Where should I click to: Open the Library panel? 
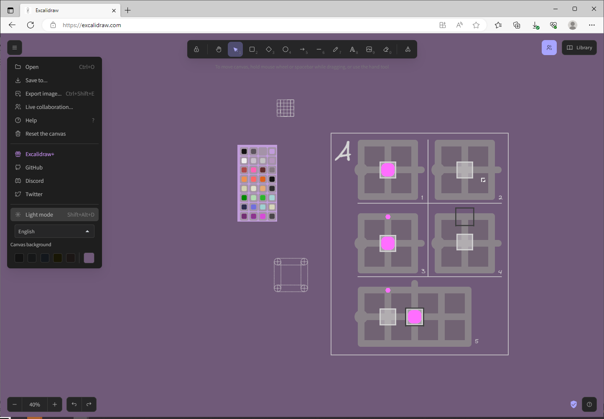coord(579,47)
